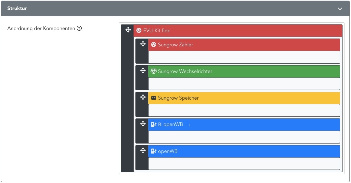Select the EVU-Kit flex component bar
This screenshot has width=351, height=183.
238,31
